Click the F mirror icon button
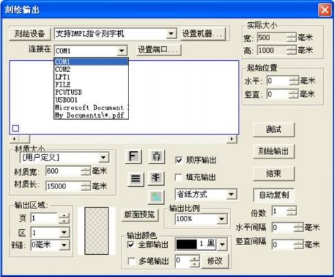This screenshot has width=335, height=277. (x=133, y=157)
